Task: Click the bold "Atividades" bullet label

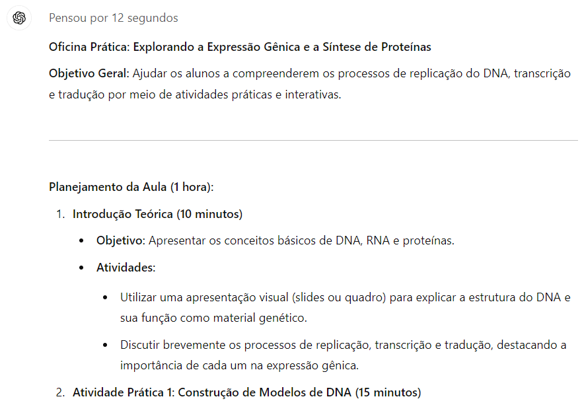Action: click(126, 268)
